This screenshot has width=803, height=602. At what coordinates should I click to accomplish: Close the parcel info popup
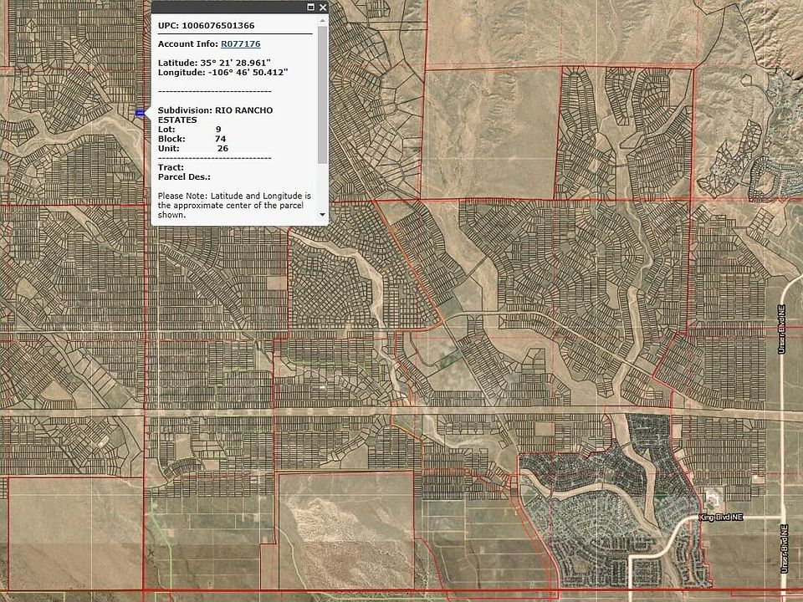323,7
